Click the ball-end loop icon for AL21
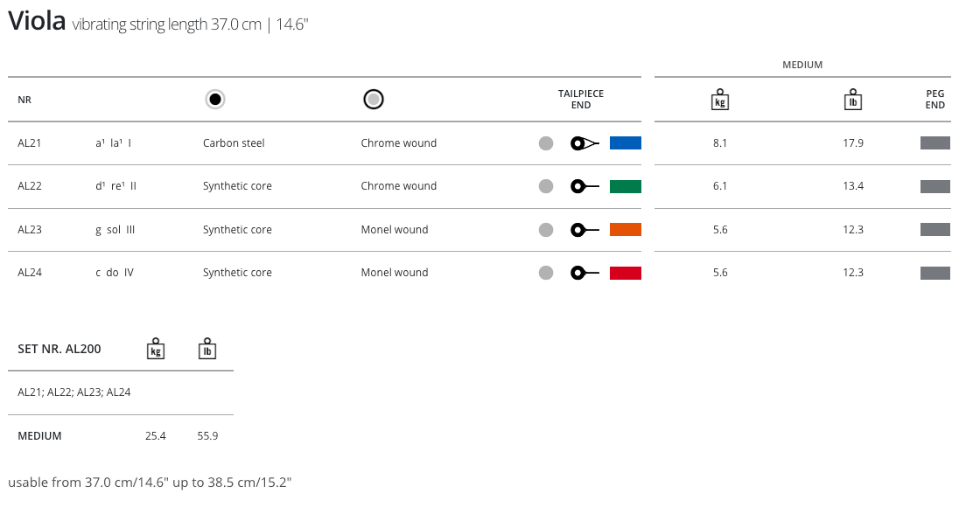 click(584, 143)
